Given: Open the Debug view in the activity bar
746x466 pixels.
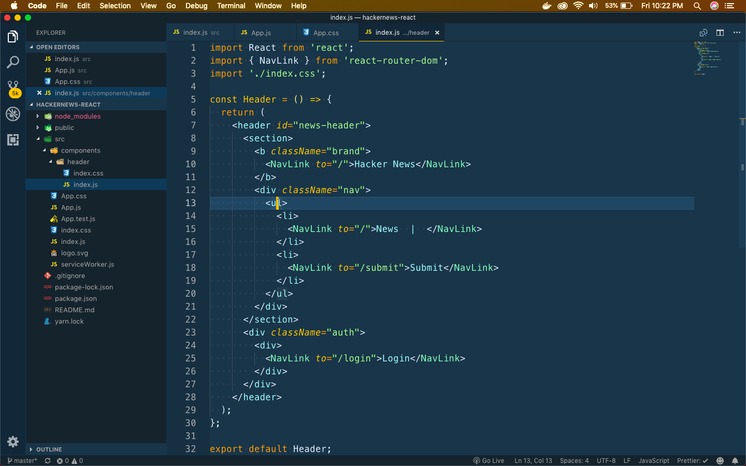Looking at the screenshot, I should (13, 114).
